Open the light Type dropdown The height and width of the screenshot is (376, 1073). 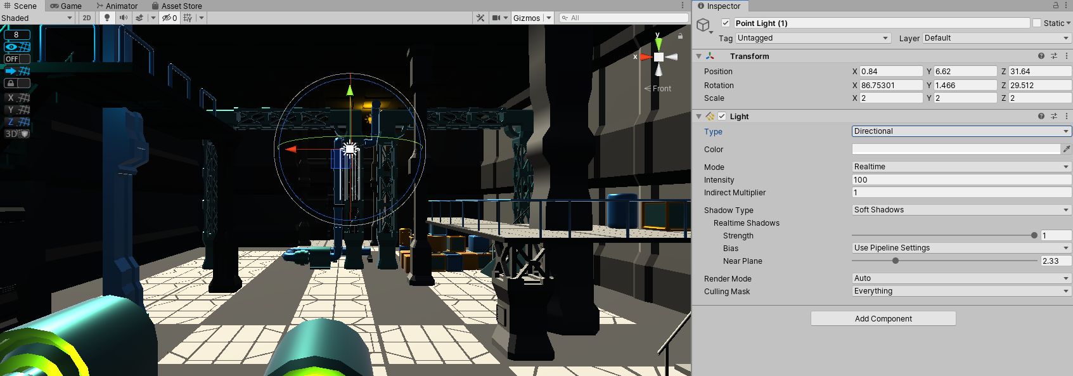coord(961,131)
